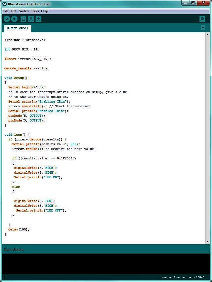Click the 'Done Saving' status message
Screen dimensions: 212x282
coord(14,250)
